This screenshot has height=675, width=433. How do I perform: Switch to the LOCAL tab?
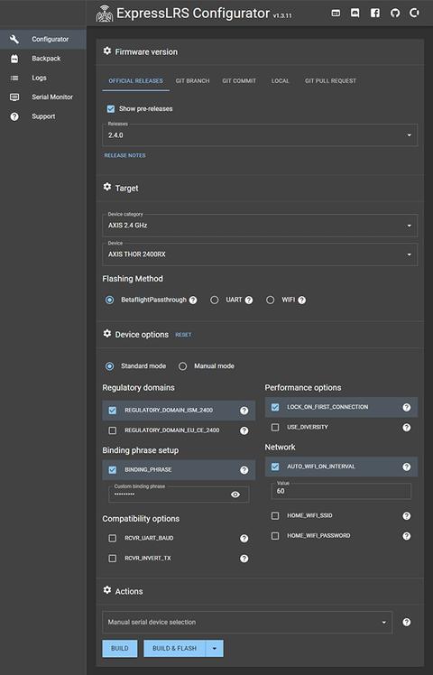point(281,81)
